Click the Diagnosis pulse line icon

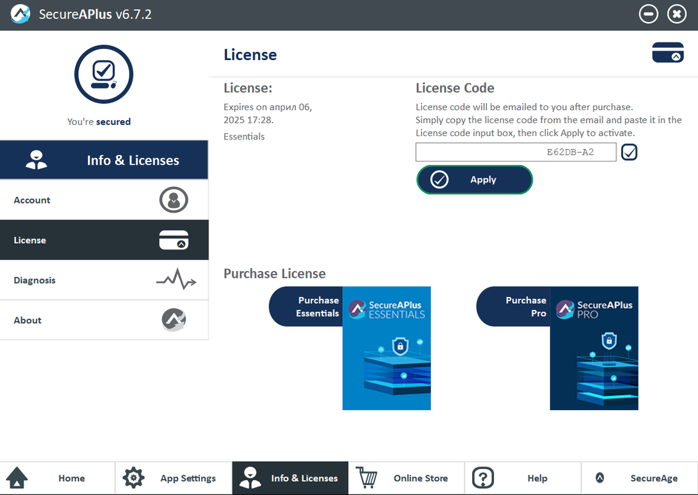click(176, 279)
